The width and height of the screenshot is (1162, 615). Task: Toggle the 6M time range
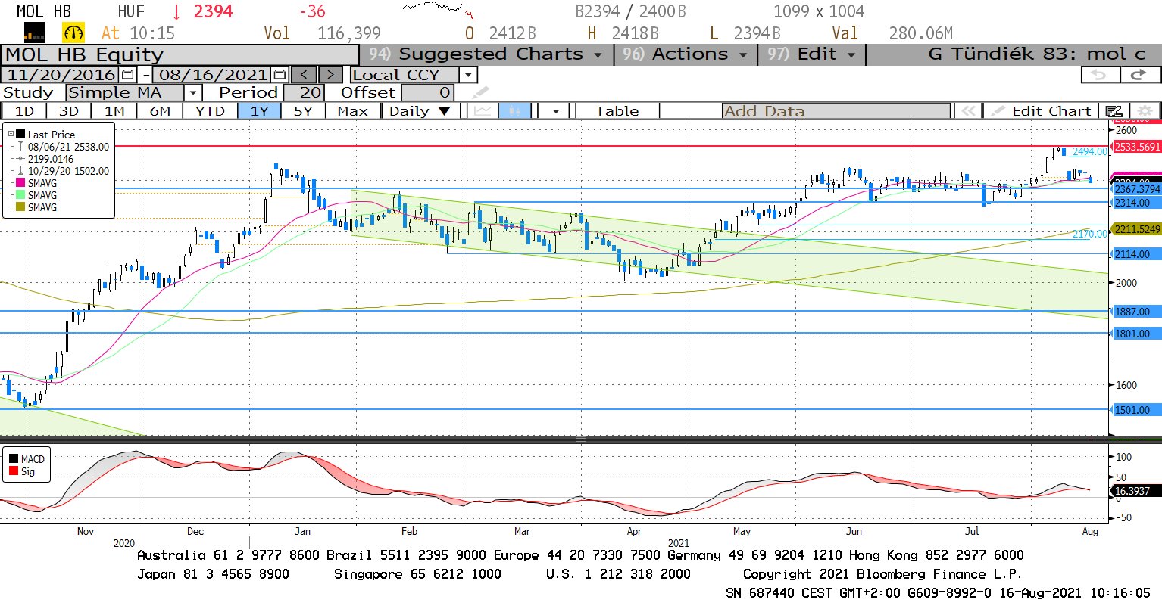point(160,111)
